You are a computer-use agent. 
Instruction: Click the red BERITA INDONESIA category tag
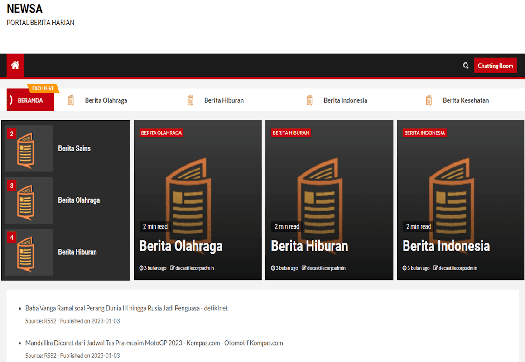coord(424,133)
